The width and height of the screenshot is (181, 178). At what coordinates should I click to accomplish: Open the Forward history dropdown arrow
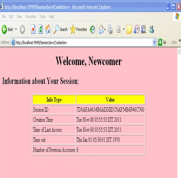tap(28, 29)
